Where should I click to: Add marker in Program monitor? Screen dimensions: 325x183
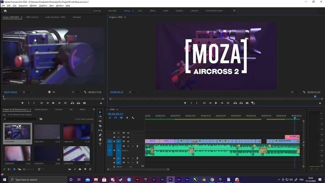coord(185,103)
